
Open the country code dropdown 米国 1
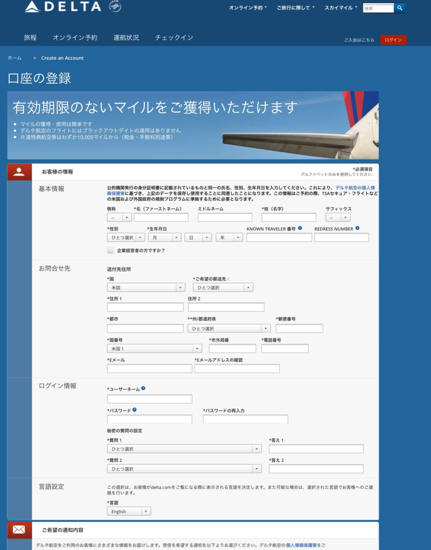click(154, 349)
